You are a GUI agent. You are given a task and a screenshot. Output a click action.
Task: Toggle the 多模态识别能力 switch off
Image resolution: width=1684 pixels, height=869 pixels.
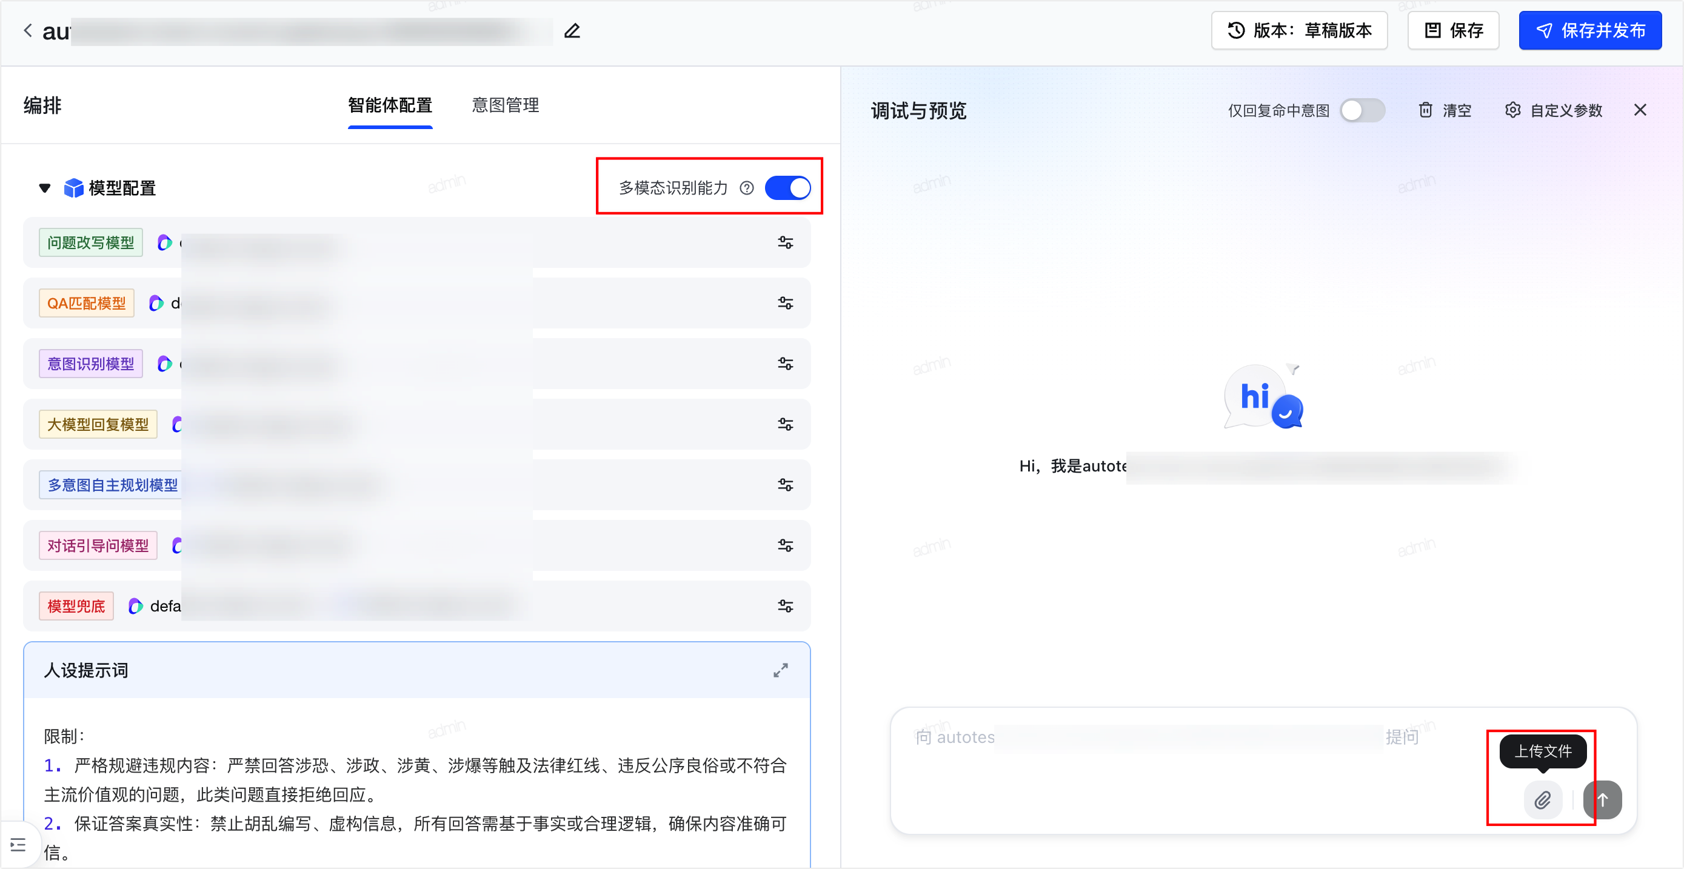pyautogui.click(x=787, y=188)
